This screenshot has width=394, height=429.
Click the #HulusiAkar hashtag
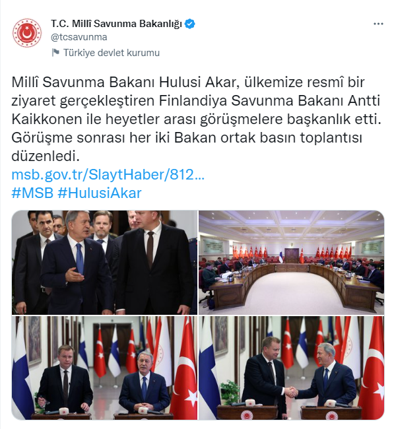point(100,193)
